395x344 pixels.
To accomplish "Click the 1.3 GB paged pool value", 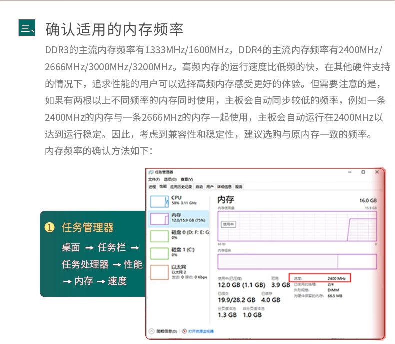I will coord(227,315).
